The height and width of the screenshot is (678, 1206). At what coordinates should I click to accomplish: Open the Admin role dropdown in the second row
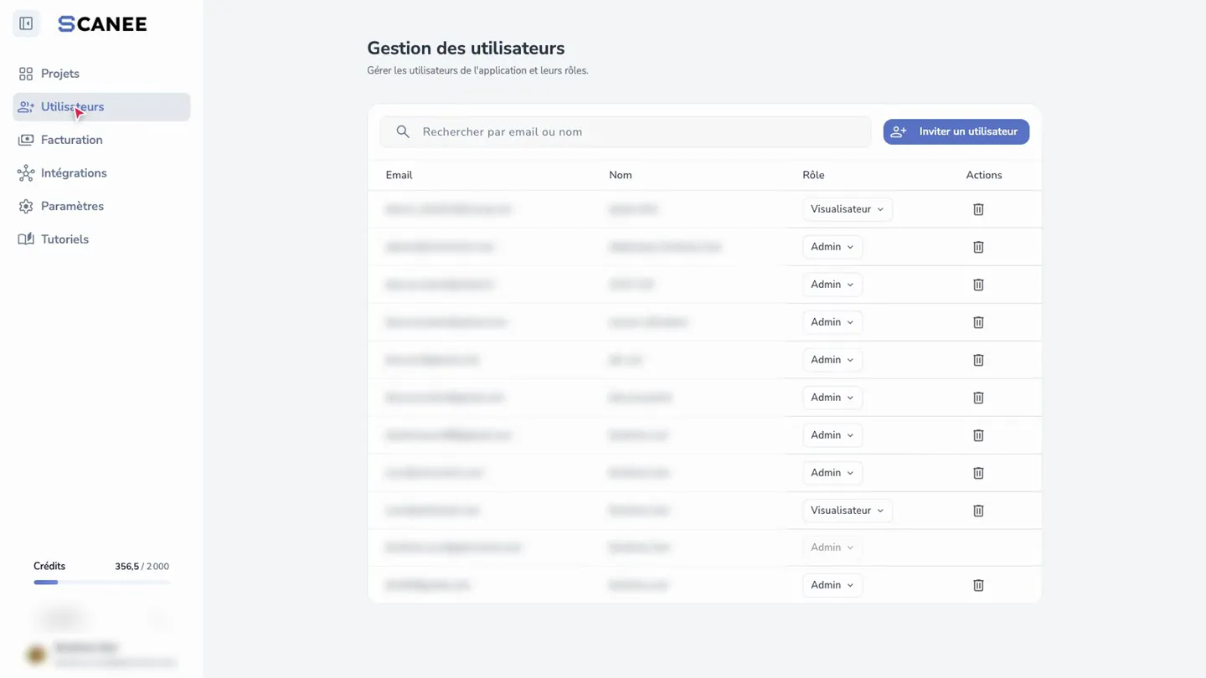(x=832, y=247)
